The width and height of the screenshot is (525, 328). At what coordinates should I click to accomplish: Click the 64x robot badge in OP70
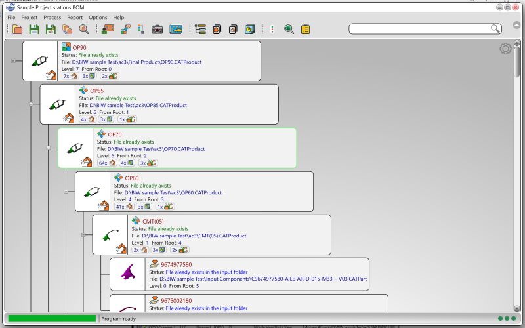(x=107, y=163)
